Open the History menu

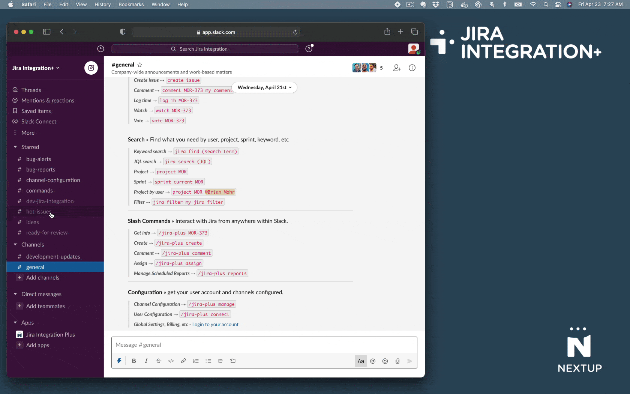coord(102,5)
